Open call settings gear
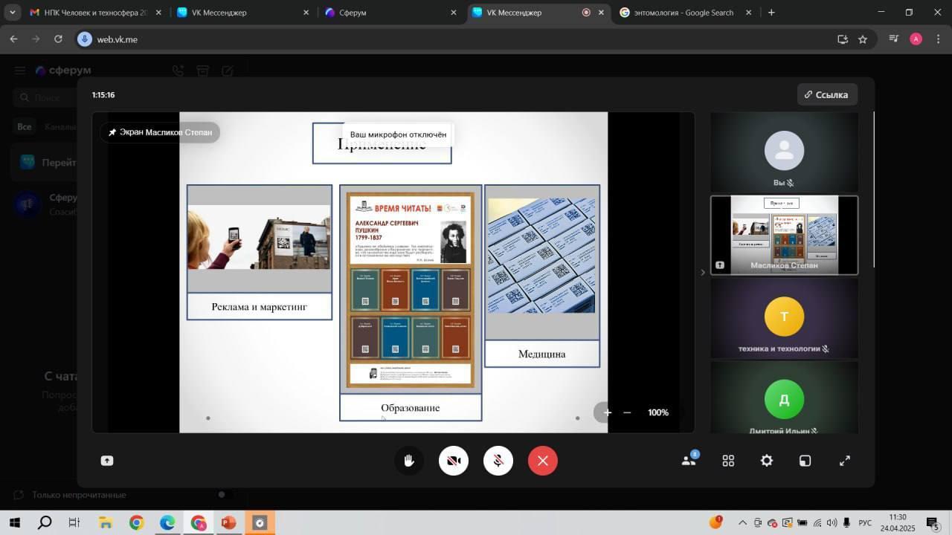This screenshot has height=535, width=952. (767, 461)
